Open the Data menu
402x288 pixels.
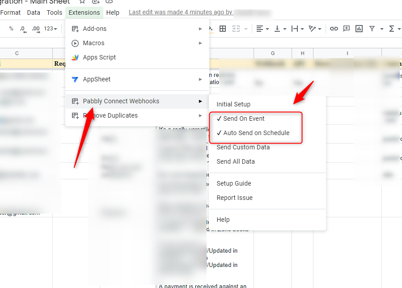[x=34, y=13]
